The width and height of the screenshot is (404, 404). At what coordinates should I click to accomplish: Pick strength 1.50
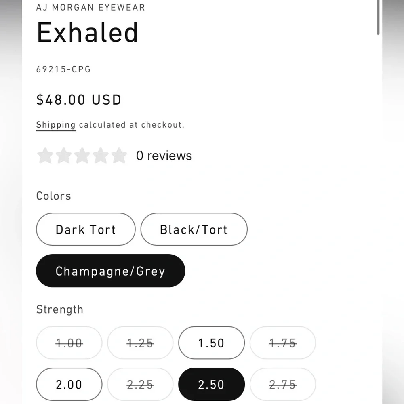pyautogui.click(x=211, y=343)
